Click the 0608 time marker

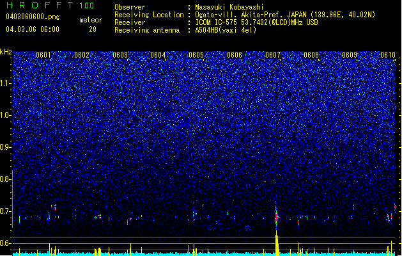(x=311, y=55)
